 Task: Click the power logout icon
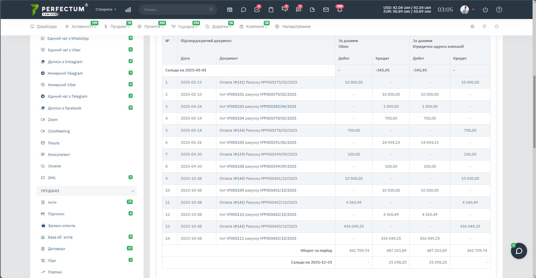485,10
